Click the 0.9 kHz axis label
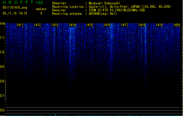The image size is (183, 116). (x=2, y=67)
